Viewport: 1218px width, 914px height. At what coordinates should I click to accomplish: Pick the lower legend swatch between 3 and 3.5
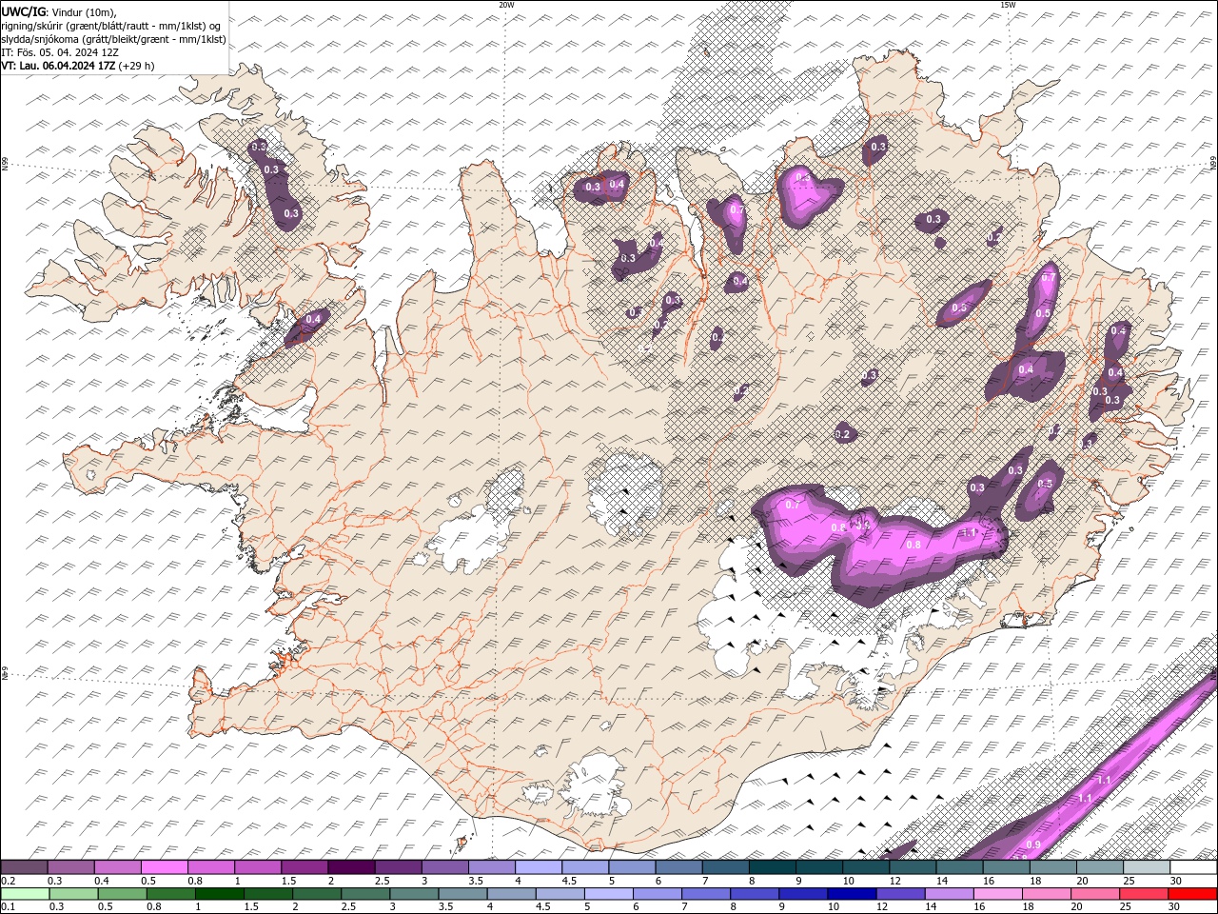click(x=414, y=894)
